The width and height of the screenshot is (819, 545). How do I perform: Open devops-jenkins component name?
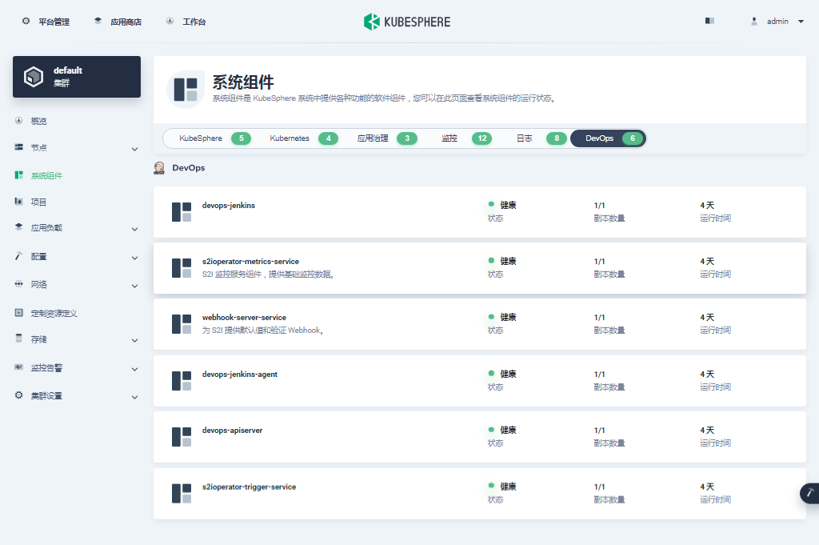pos(228,206)
